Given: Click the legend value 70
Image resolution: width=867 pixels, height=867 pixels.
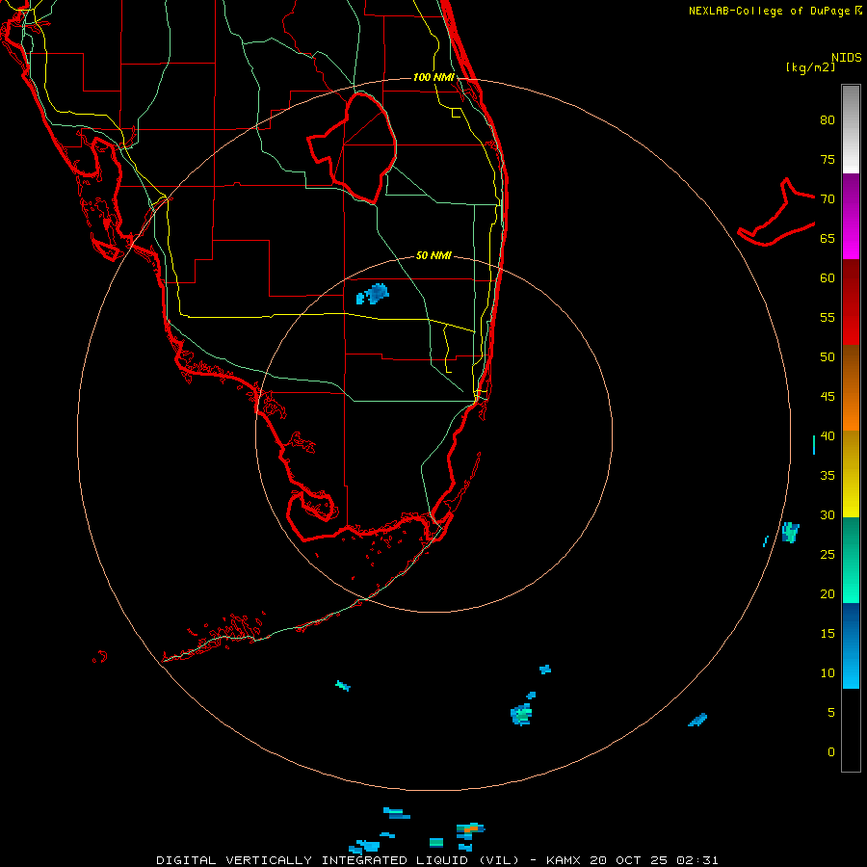Looking at the screenshot, I should [x=828, y=199].
